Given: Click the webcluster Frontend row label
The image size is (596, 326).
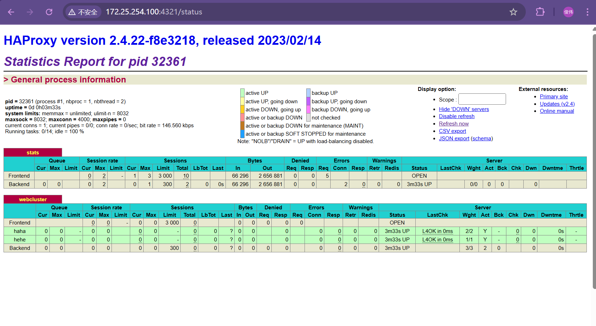Looking at the screenshot, I should coord(20,223).
